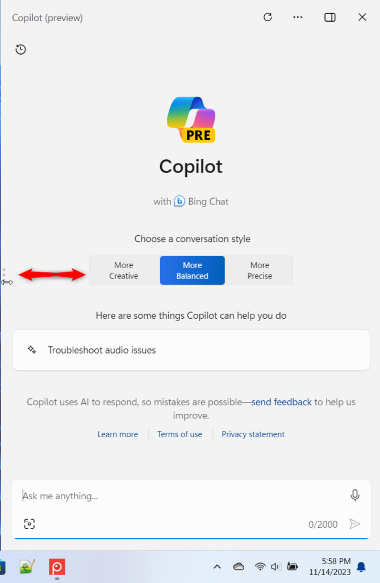Select More Precise conversation style
This screenshot has width=380, height=583.
259,270
